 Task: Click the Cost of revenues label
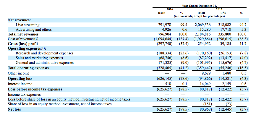(23, 39)
